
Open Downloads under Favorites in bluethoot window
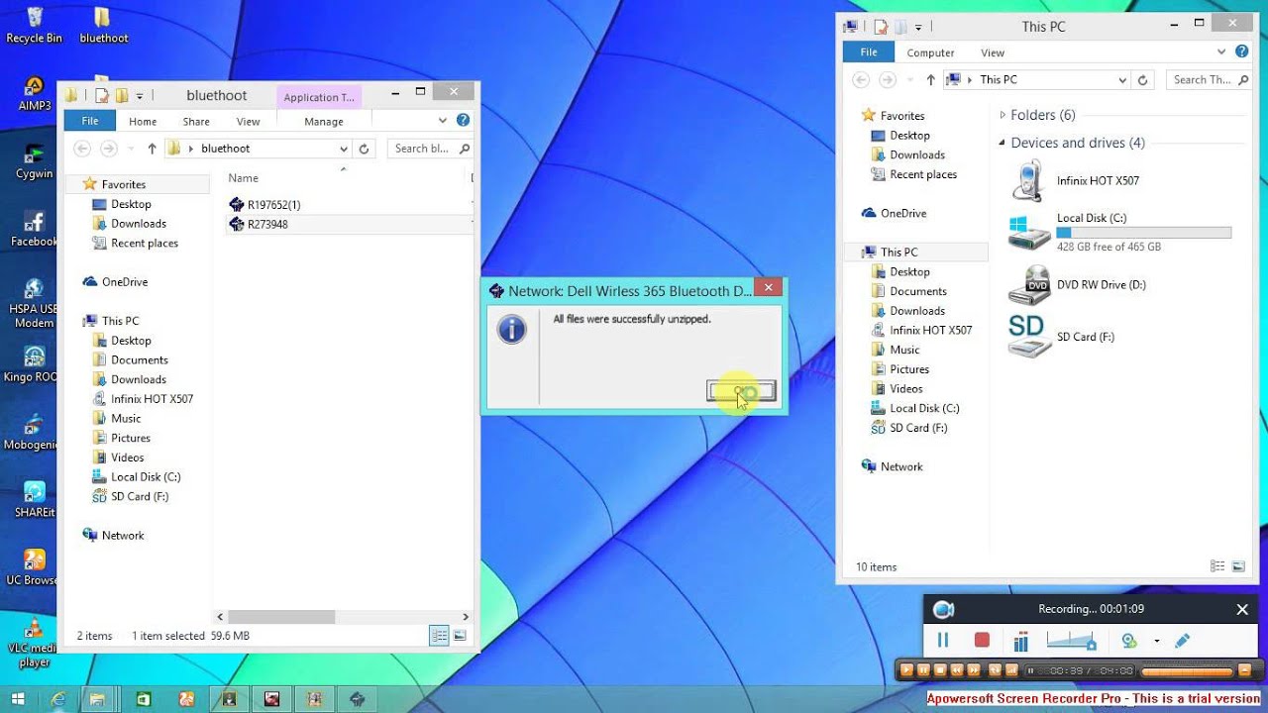[x=130, y=224]
